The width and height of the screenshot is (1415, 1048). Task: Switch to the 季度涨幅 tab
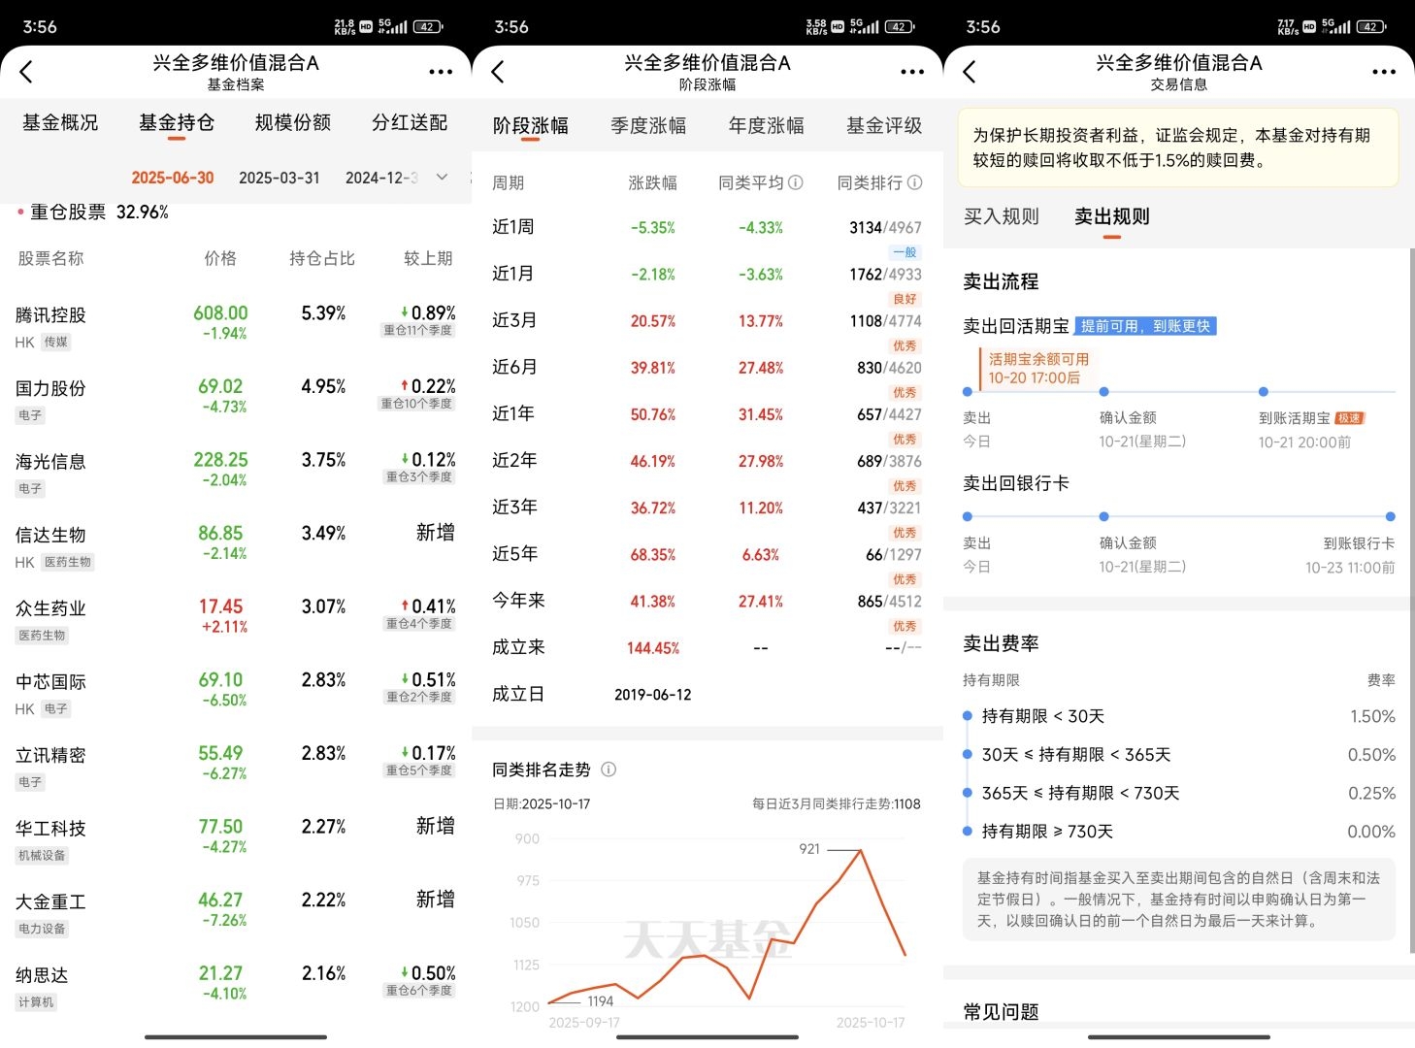pos(648,125)
